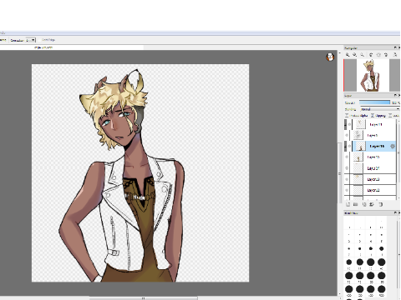Toggle visibility of the selected Layer16
Screen dimensions: 401x300
[349, 147]
